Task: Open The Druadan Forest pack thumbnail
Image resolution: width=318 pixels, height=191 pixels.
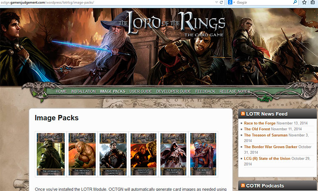Action: point(82,154)
